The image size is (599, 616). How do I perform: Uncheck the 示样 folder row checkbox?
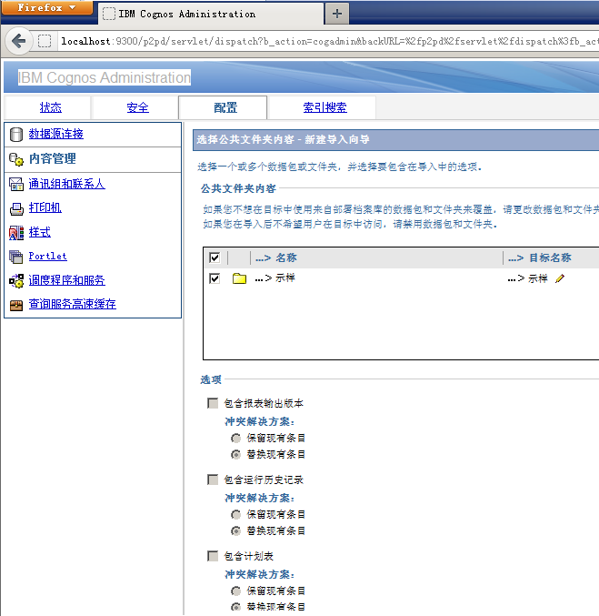[215, 278]
